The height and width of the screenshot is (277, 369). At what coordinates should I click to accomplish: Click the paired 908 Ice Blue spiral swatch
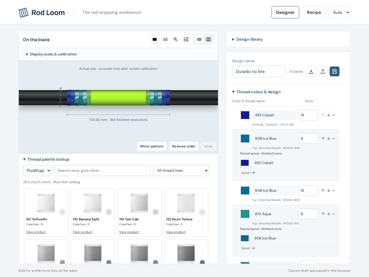tap(245, 238)
